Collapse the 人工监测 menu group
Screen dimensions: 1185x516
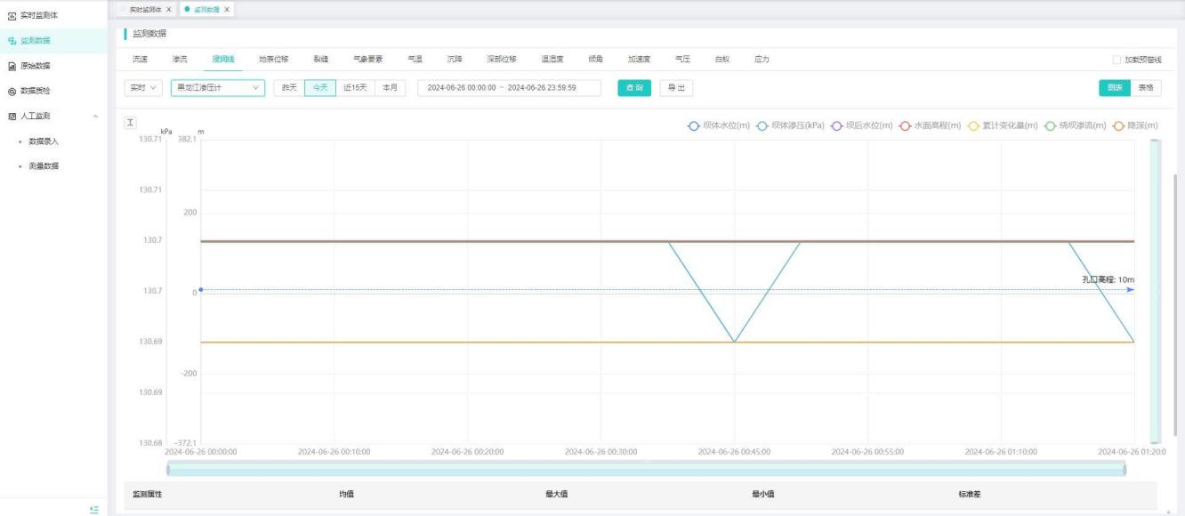pos(95,117)
